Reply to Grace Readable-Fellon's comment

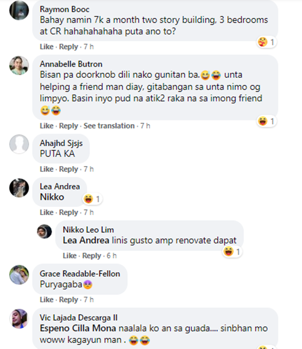pos(68,300)
